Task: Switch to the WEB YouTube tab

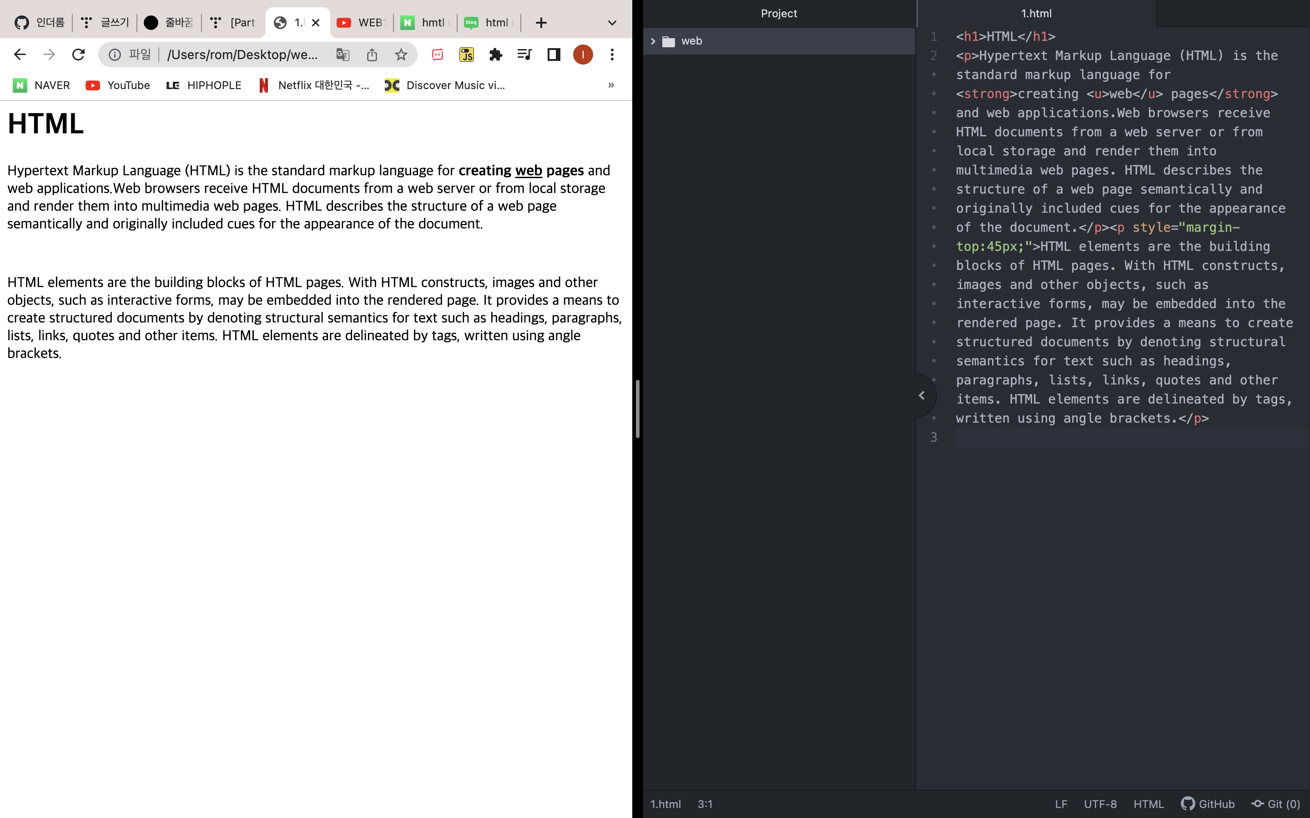Action: 361,23
